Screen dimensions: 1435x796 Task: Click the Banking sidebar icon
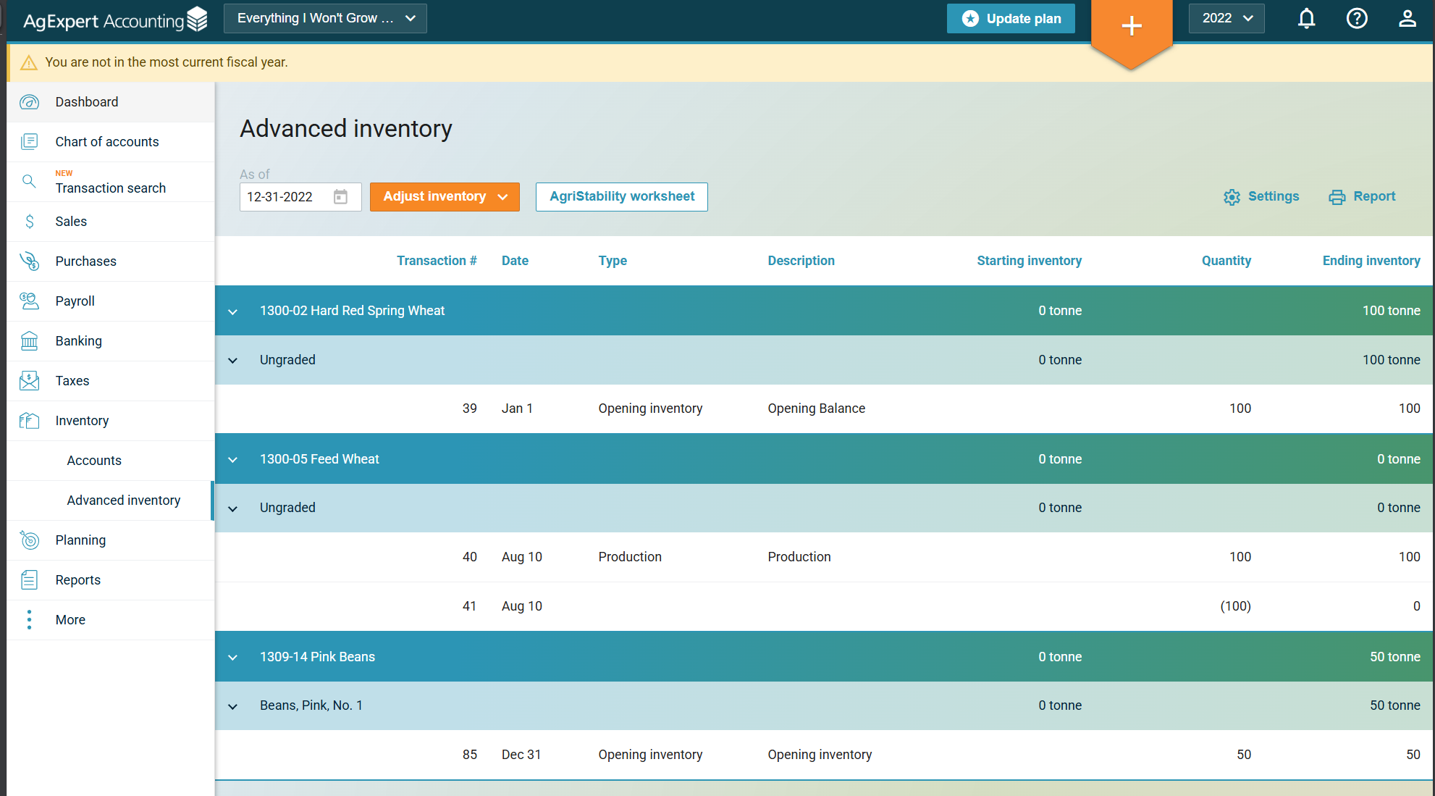click(x=29, y=341)
